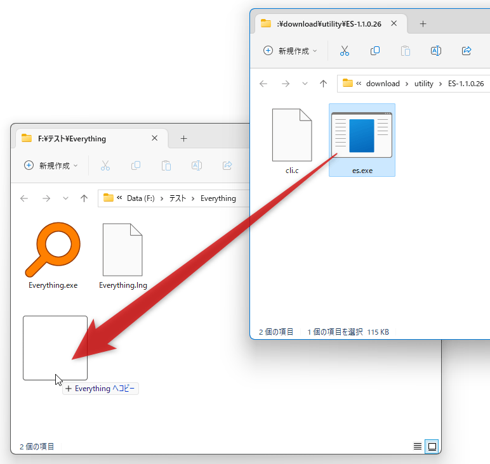The height and width of the screenshot is (464, 490).
Task: Click Share icon in ES-1.1.0.26 window
Action: pyautogui.click(x=467, y=51)
